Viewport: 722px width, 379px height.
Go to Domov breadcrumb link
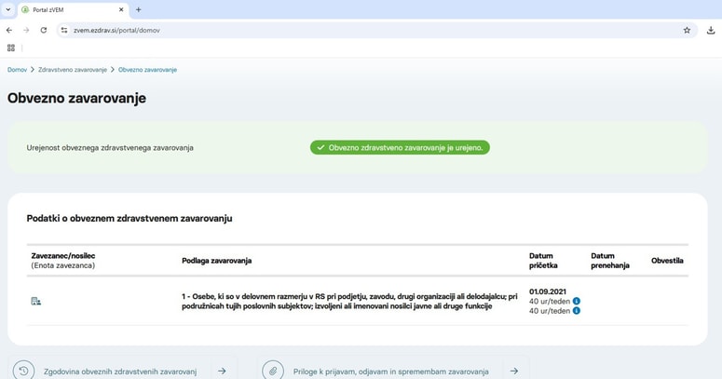click(x=17, y=70)
